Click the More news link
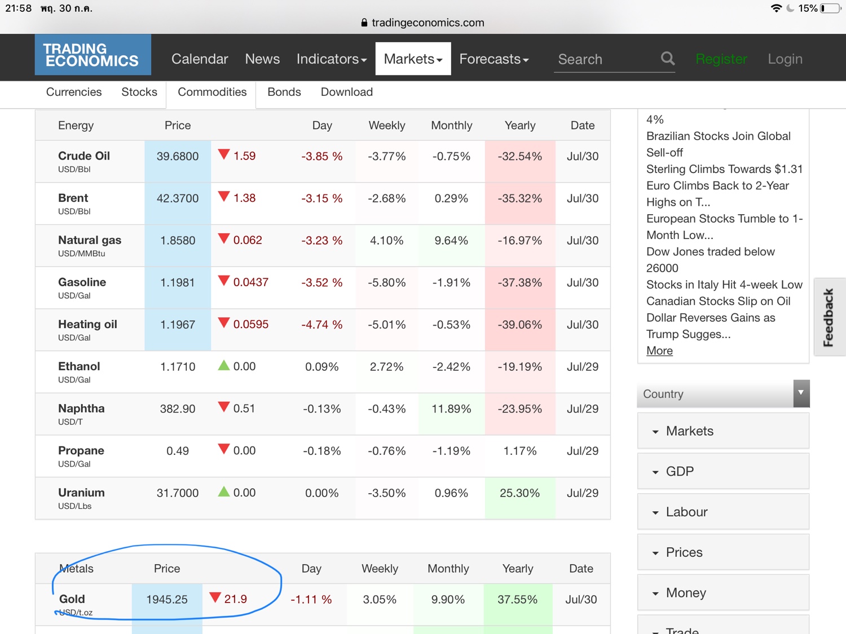 click(x=659, y=351)
